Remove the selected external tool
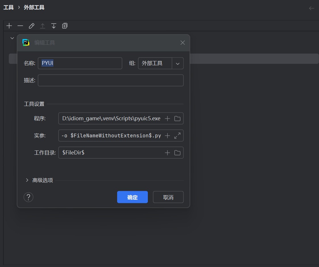319x267 pixels. [20, 26]
